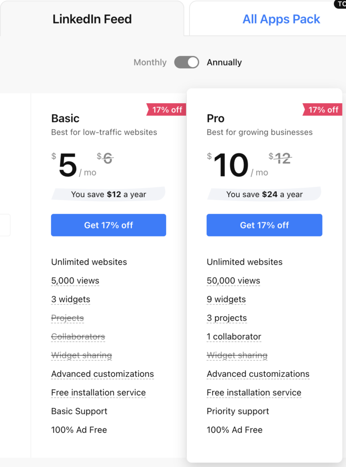Click Free installation service in the Pro plan
The image size is (346, 467).
coord(254,393)
